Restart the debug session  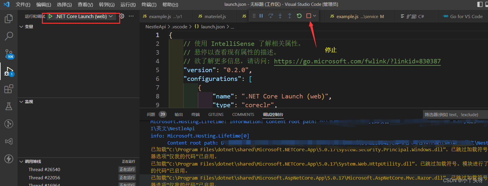click(x=299, y=16)
